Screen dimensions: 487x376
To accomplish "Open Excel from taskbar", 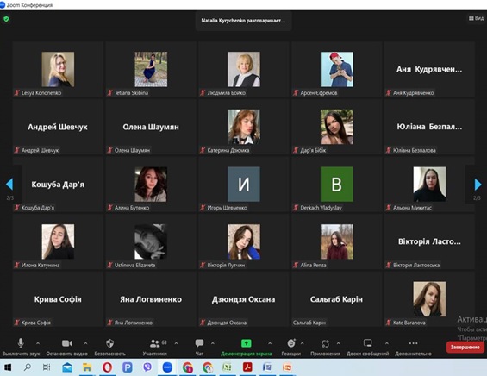I will (x=227, y=367).
